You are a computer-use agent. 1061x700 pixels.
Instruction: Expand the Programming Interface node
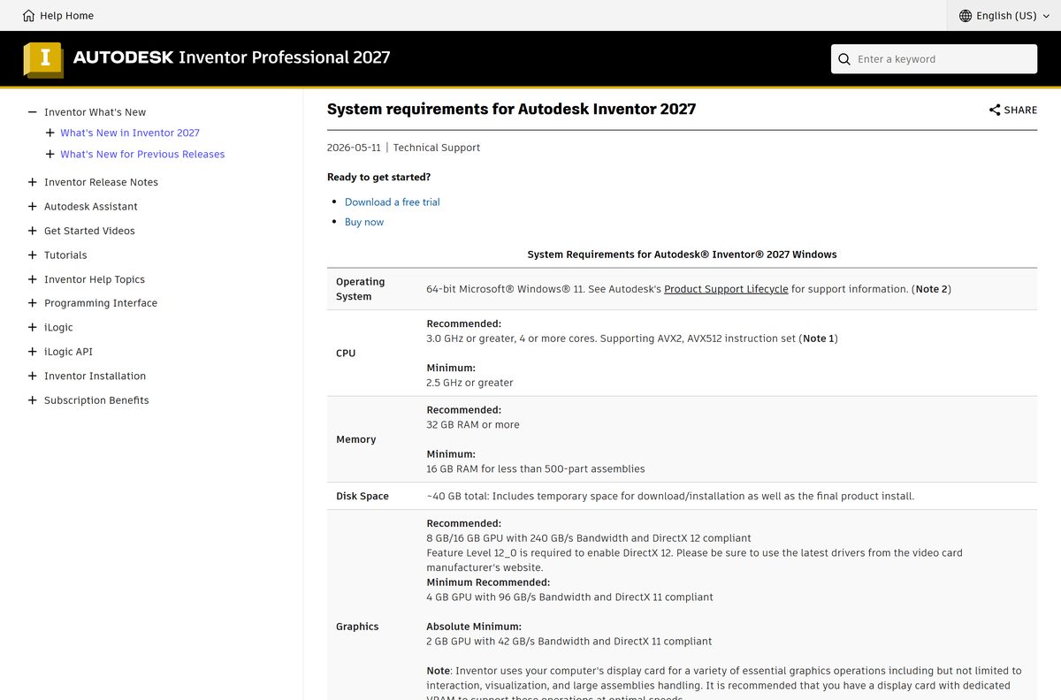tap(33, 303)
